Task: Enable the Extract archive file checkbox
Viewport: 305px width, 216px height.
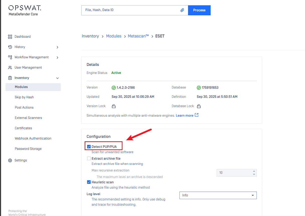Action: (x=89, y=159)
